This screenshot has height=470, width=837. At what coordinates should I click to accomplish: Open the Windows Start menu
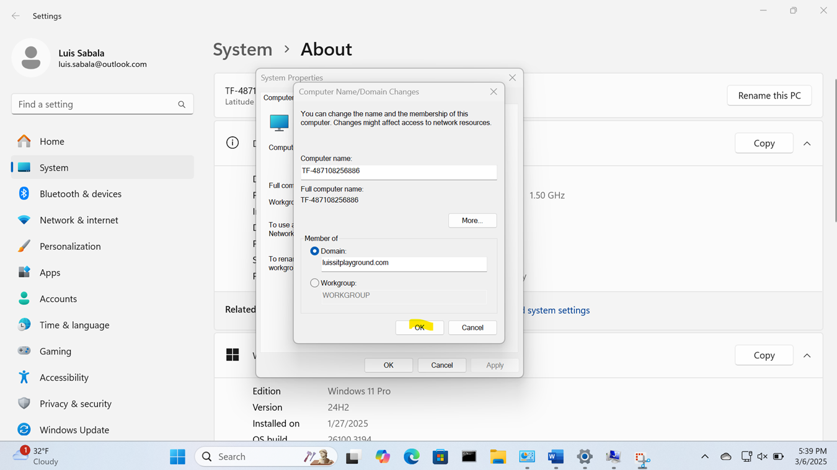[177, 456]
